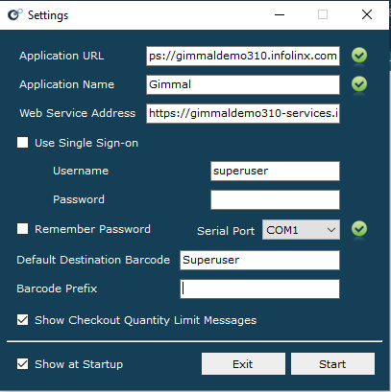This screenshot has height=392, width=391.
Task: Click the Start button
Action: tap(332, 364)
